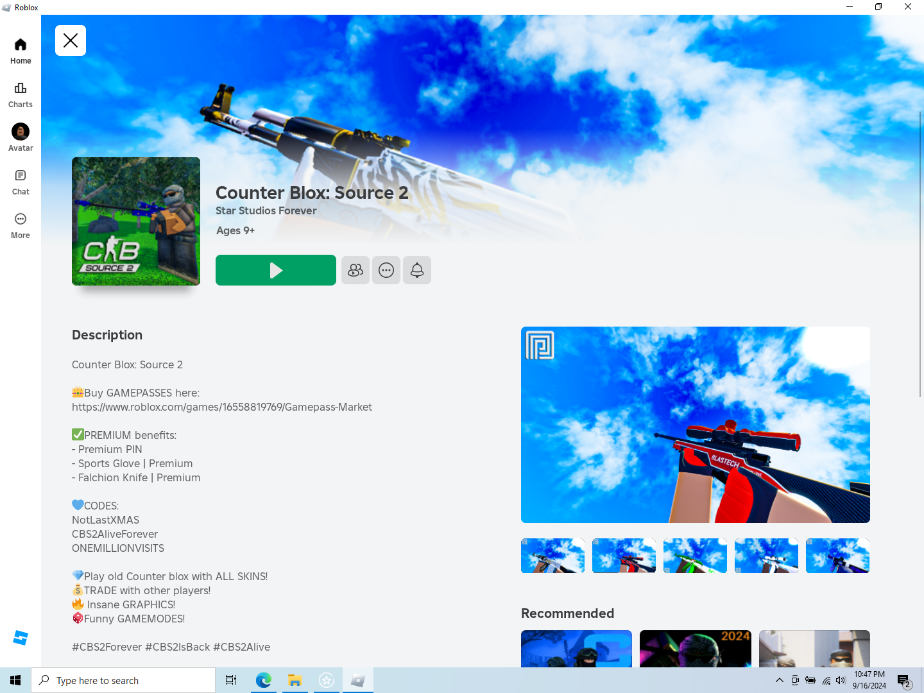
Task: Open the third recommended game card
Action: click(x=814, y=649)
